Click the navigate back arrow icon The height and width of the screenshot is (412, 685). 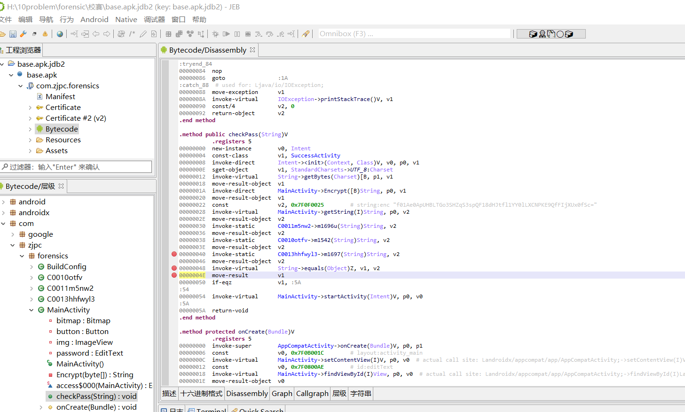tap(96, 34)
